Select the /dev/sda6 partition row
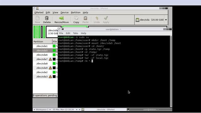The image size is (201, 113). (x=45, y=55)
